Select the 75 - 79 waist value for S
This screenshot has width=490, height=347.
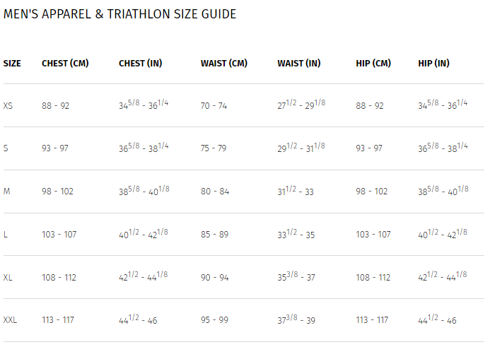[x=214, y=148]
